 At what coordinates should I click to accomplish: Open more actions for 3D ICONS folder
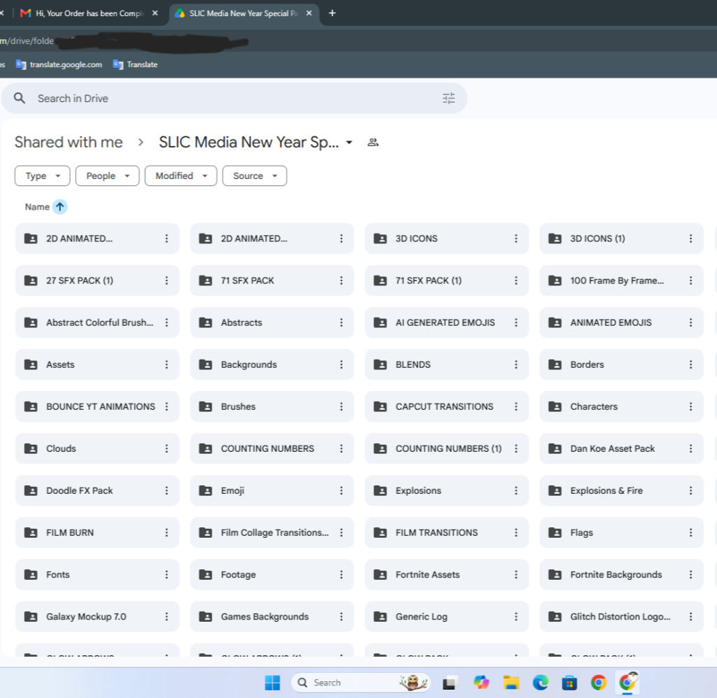click(x=516, y=238)
